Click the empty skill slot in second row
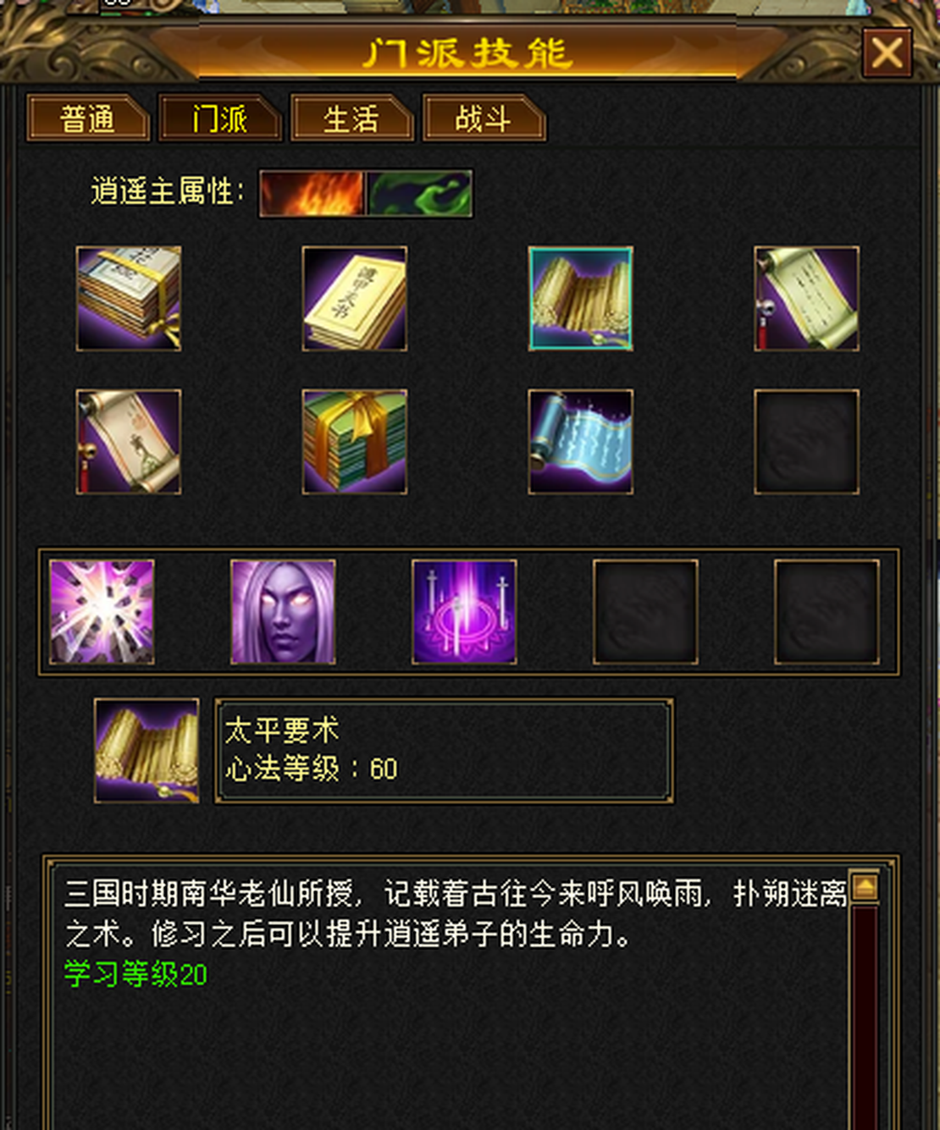This screenshot has height=1130, width=940. click(807, 442)
